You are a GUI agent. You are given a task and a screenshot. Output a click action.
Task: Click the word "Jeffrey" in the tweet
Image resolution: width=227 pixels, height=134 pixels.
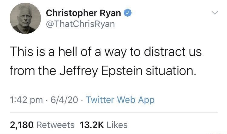[79, 71]
